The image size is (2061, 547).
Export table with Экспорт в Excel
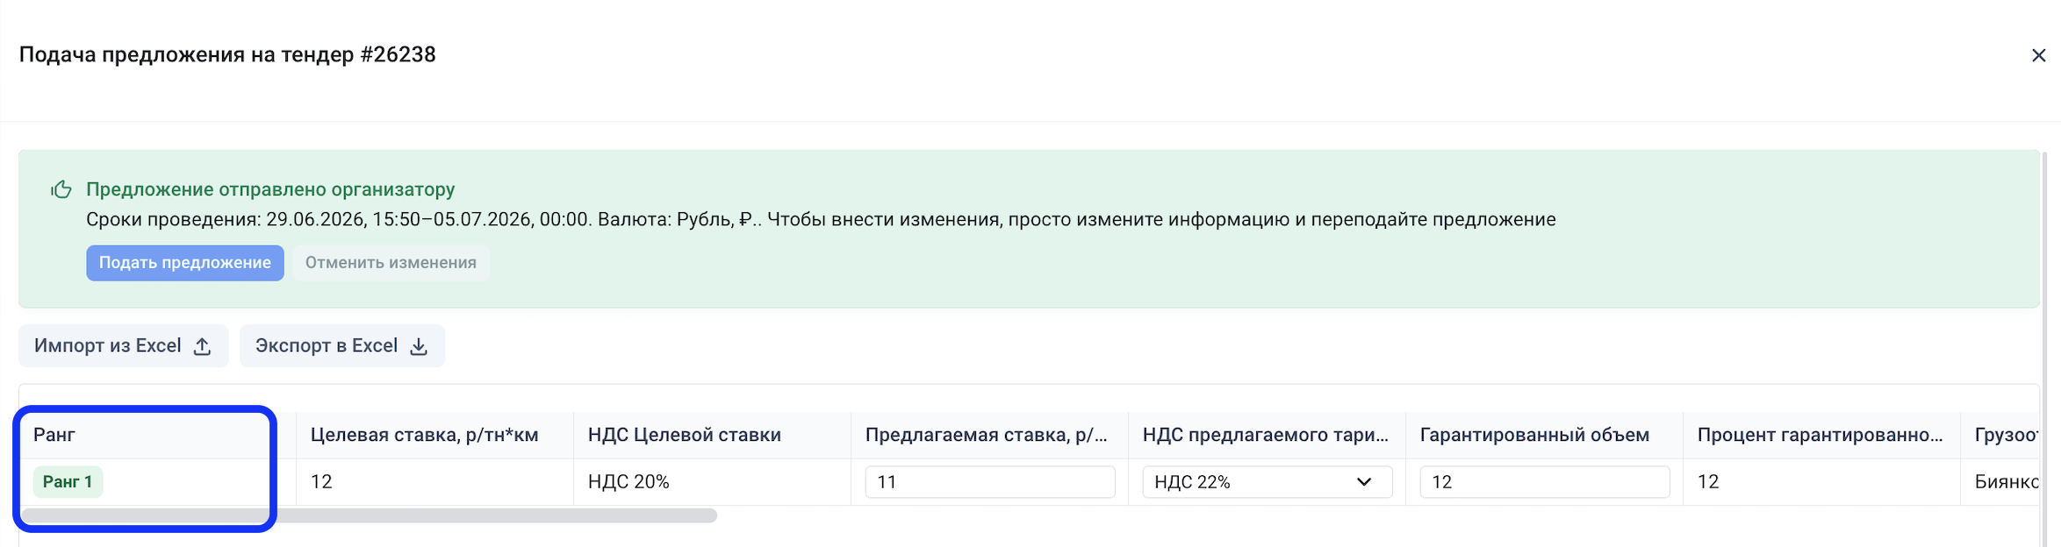(x=342, y=346)
